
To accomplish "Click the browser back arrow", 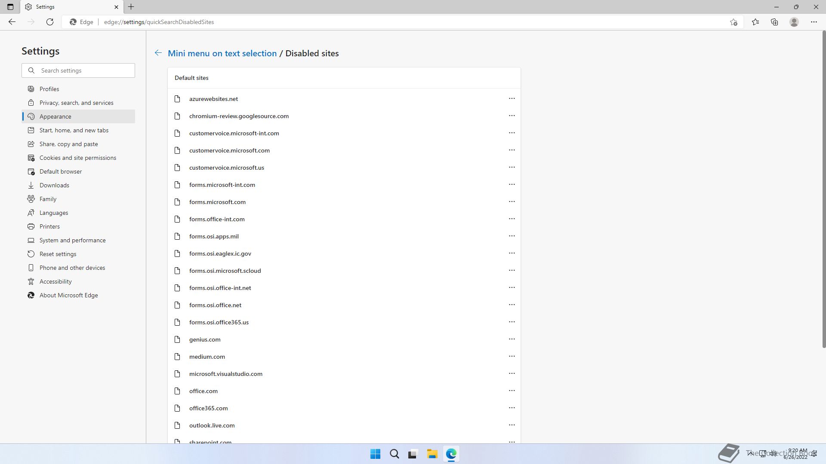I will pyautogui.click(x=12, y=22).
